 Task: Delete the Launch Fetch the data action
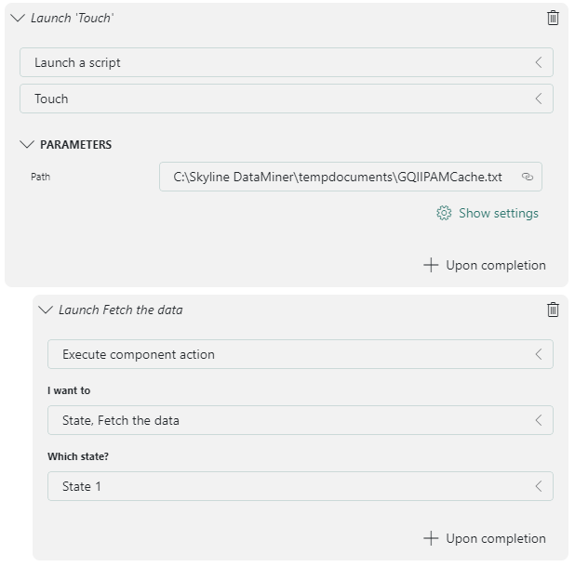click(x=553, y=310)
